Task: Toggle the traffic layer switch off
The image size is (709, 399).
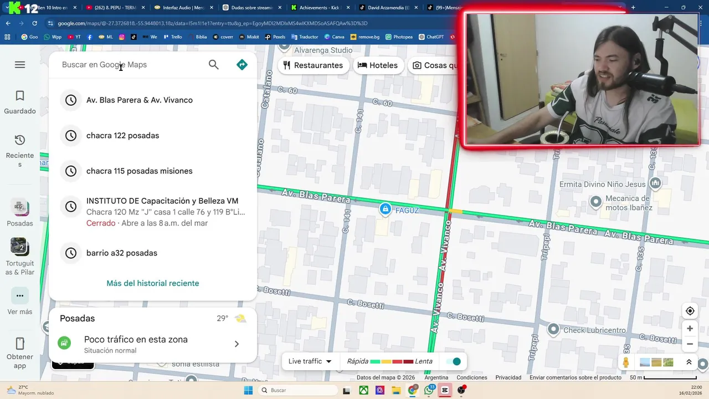Action: click(x=454, y=361)
